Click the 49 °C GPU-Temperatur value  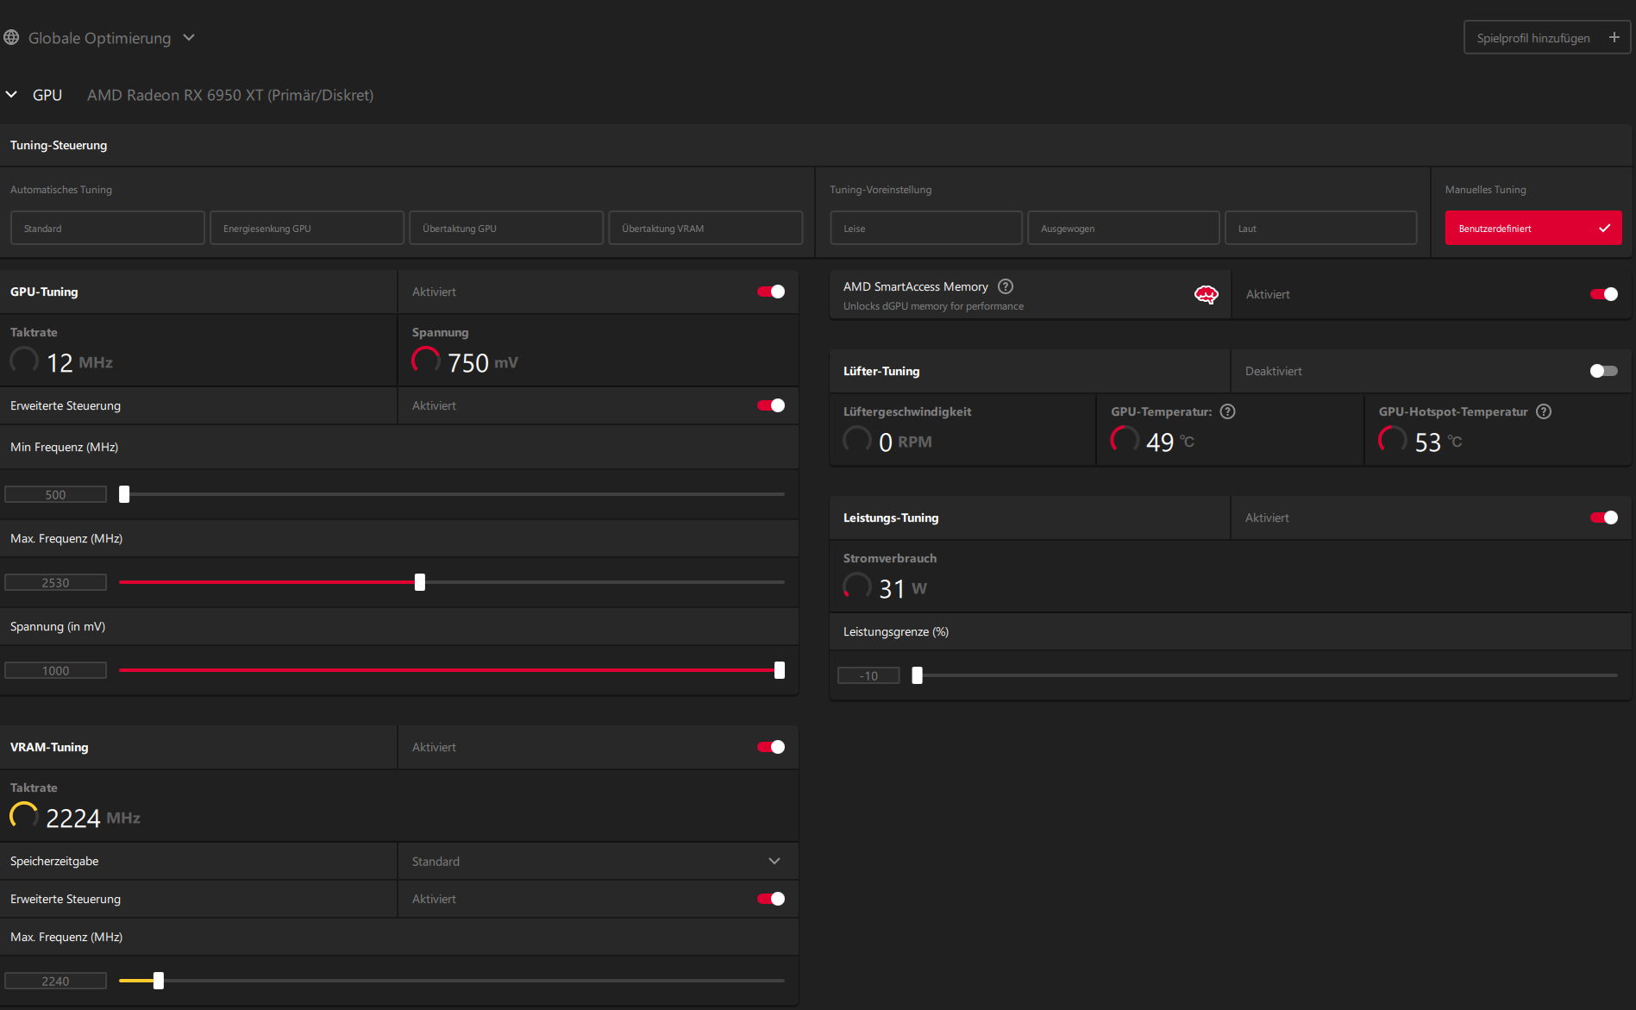(x=1170, y=442)
